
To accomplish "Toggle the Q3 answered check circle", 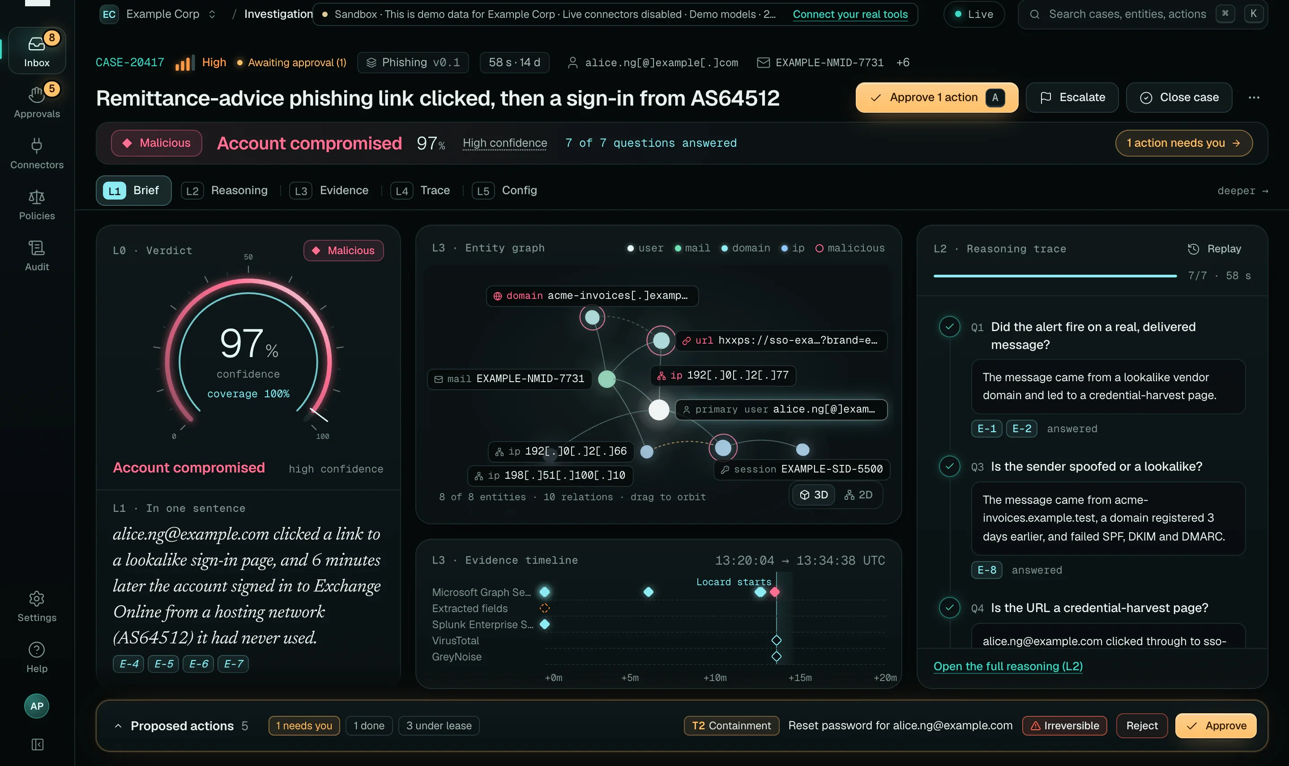I will pyautogui.click(x=949, y=466).
